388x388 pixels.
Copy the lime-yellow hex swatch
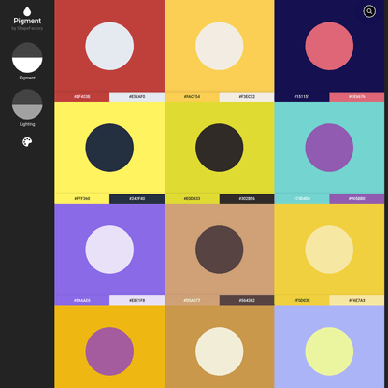click(x=192, y=199)
